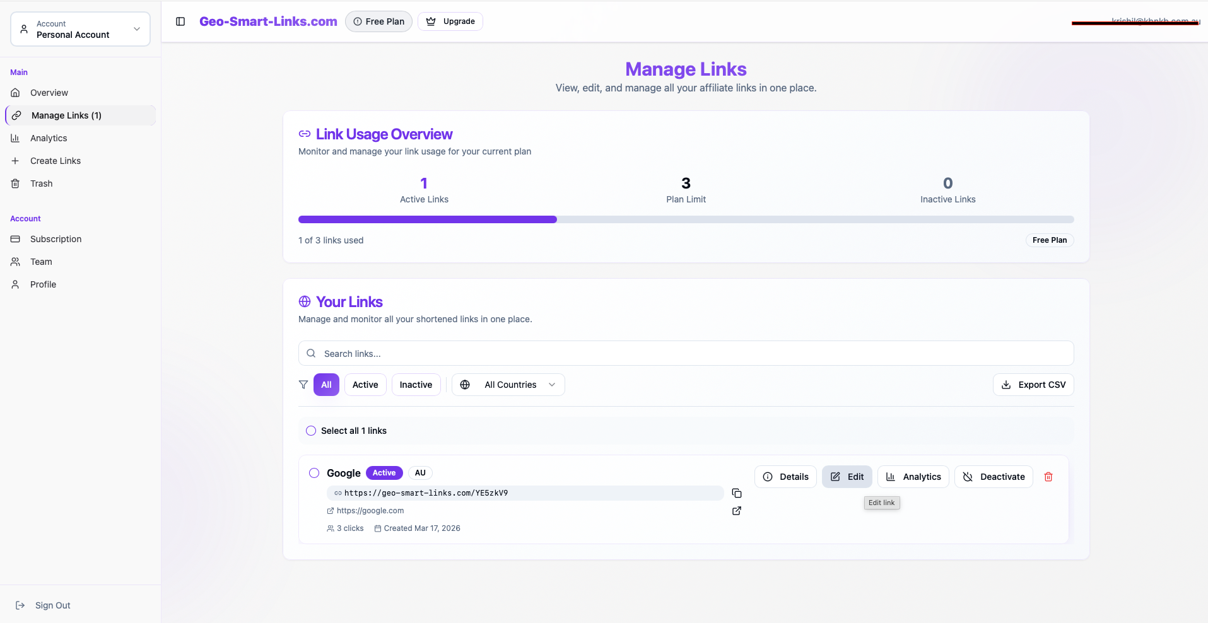Click the Free Plan header badge
The height and width of the screenshot is (623, 1208).
378,21
